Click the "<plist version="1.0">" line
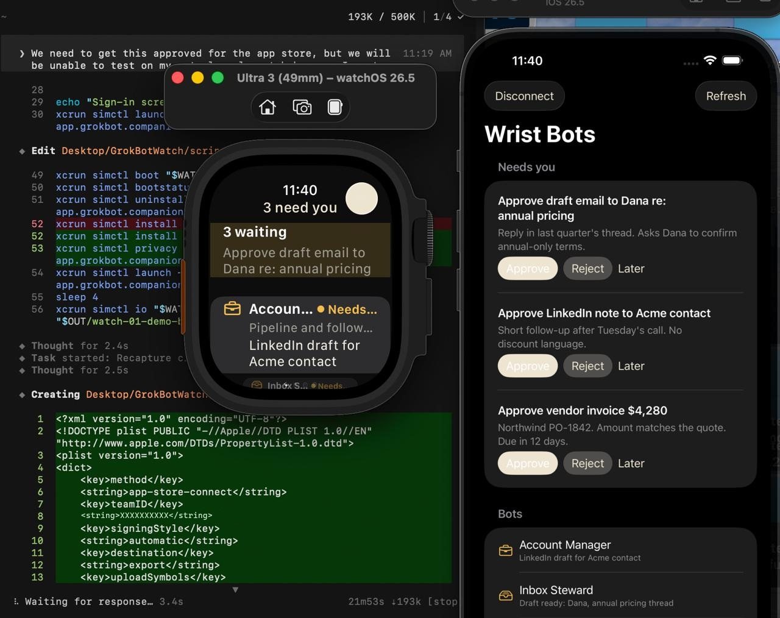This screenshot has width=780, height=618. pyautogui.click(x=119, y=455)
